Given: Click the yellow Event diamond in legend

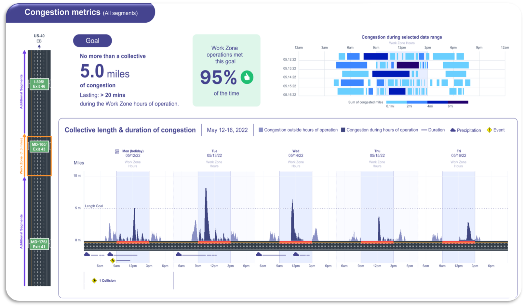Looking at the screenshot, I should click(x=489, y=130).
